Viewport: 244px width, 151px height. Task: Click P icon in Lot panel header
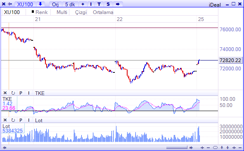21,120
